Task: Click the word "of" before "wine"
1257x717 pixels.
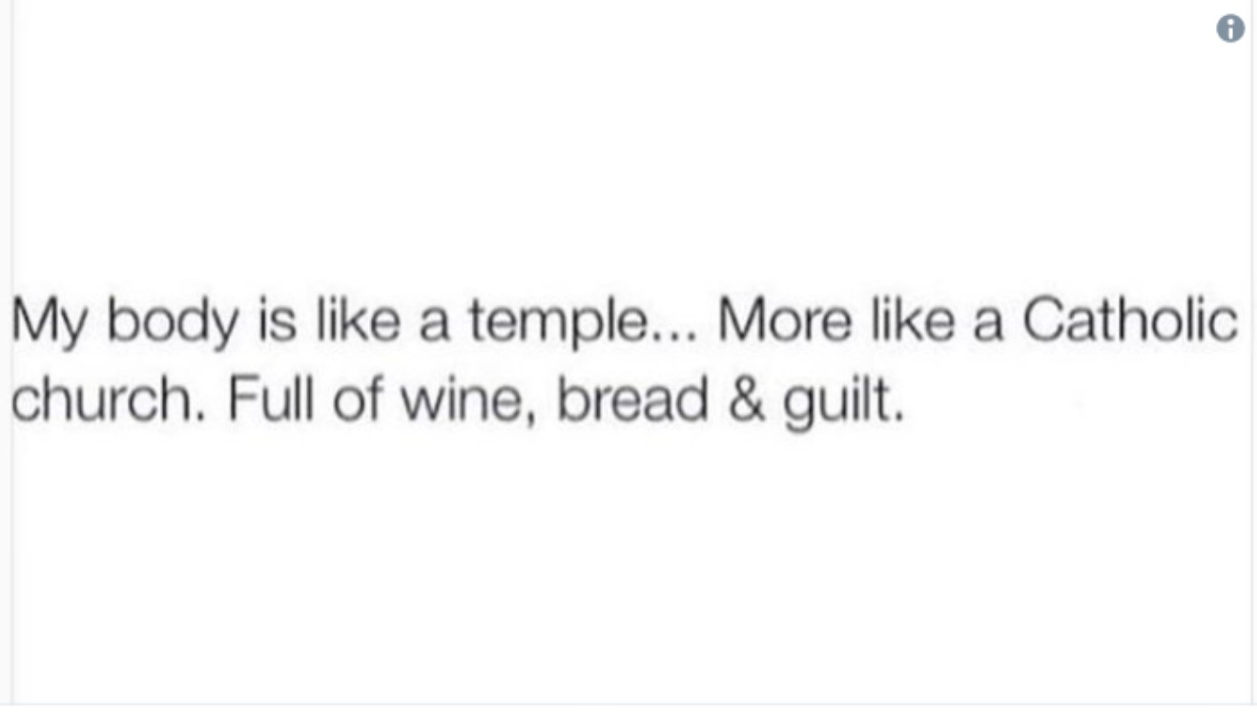Action: [x=357, y=400]
